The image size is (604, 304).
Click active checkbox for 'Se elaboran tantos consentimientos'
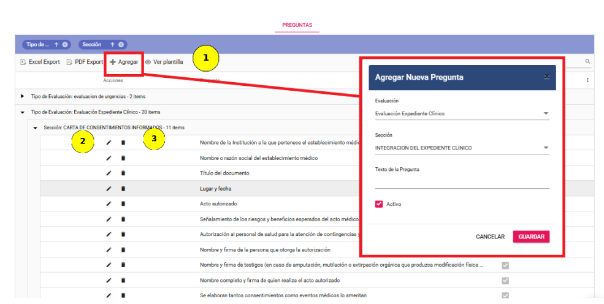[x=505, y=295]
